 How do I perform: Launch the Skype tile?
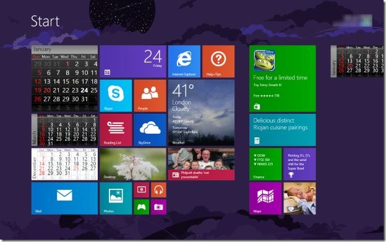(x=116, y=95)
